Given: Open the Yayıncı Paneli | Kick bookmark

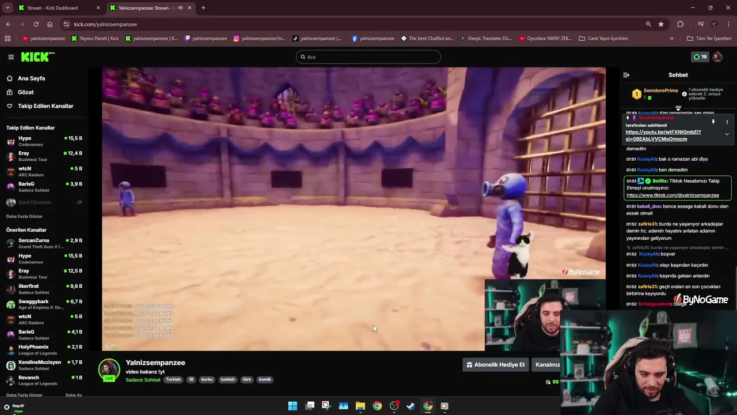Looking at the screenshot, I should pyautogui.click(x=96, y=39).
